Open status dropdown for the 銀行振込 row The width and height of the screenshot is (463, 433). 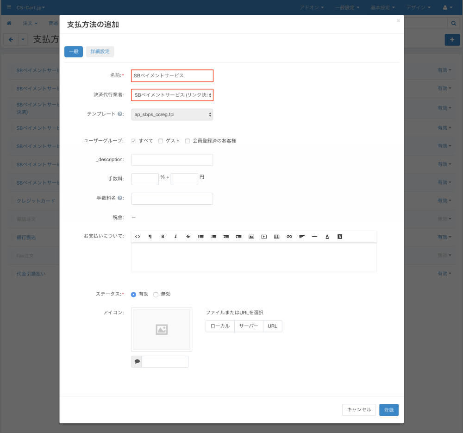[444, 237]
